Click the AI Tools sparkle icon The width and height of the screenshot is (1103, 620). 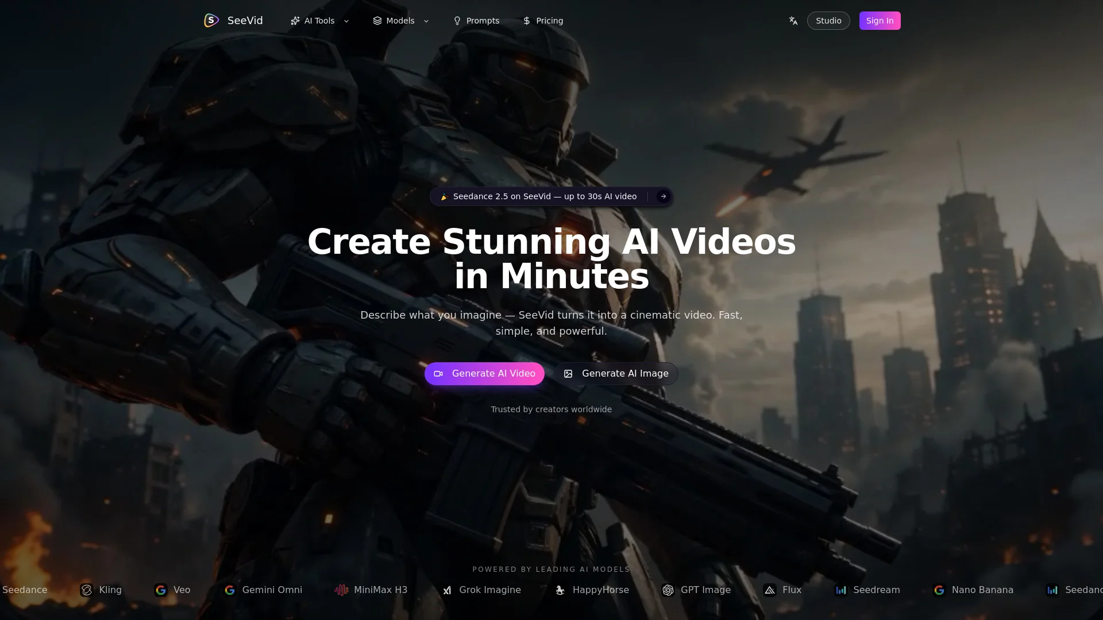pyautogui.click(x=295, y=21)
